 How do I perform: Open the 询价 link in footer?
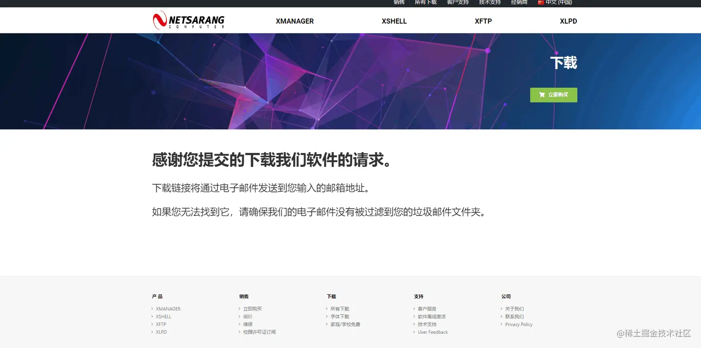pyautogui.click(x=248, y=316)
